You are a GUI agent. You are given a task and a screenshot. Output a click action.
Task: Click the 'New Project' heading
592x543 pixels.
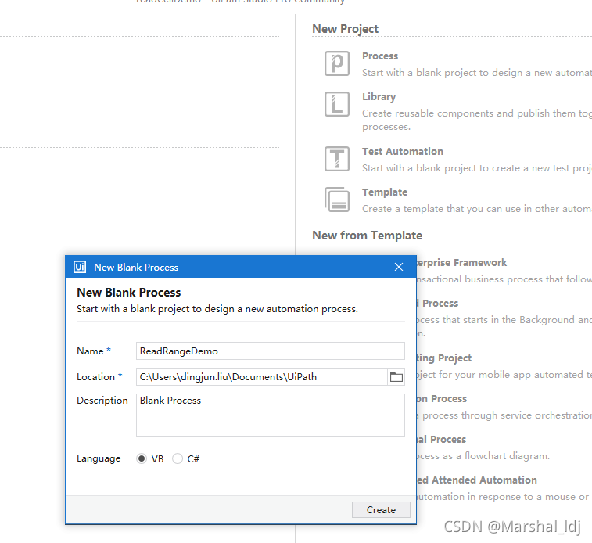click(x=345, y=29)
